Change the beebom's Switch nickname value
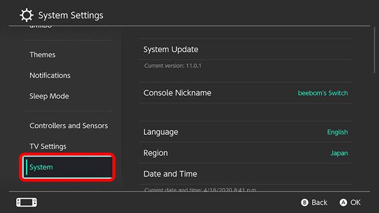379x213 pixels. click(x=323, y=93)
